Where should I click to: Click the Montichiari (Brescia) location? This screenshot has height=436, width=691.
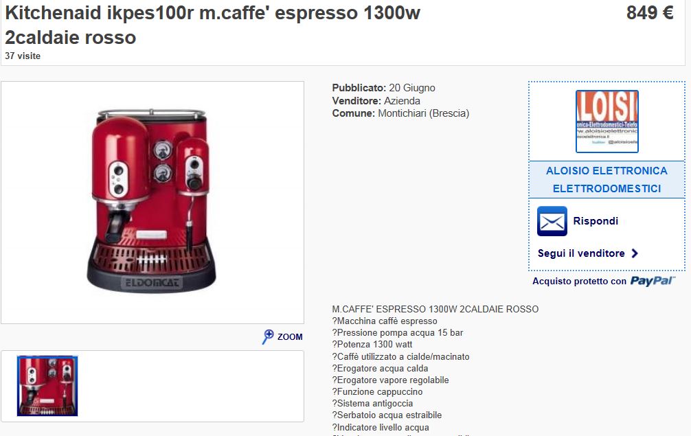(x=424, y=113)
